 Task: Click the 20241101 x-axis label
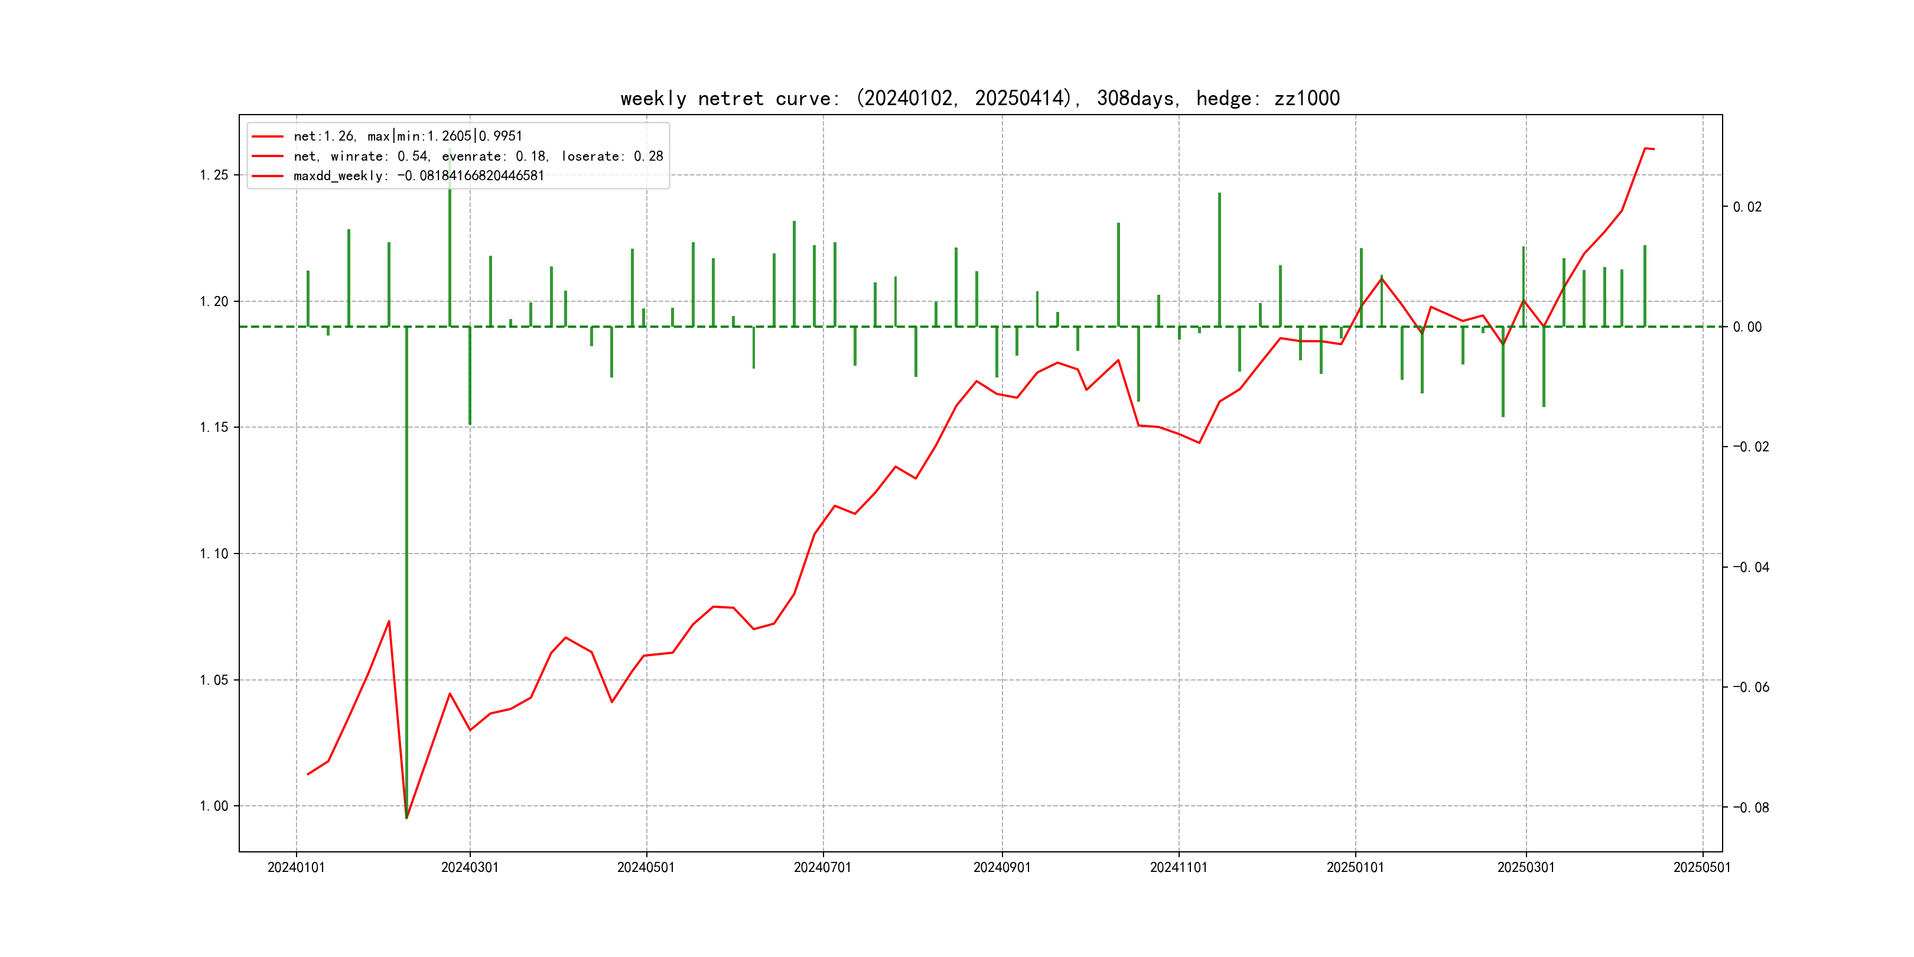coord(1179,867)
